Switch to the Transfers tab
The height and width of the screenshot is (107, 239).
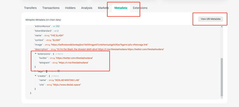30,8
